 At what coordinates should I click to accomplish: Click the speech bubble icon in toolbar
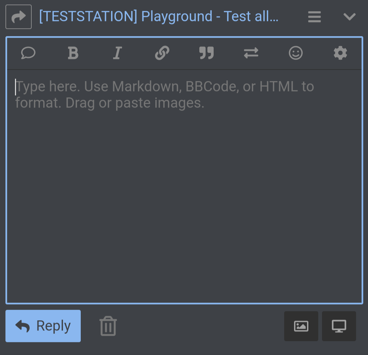[28, 53]
